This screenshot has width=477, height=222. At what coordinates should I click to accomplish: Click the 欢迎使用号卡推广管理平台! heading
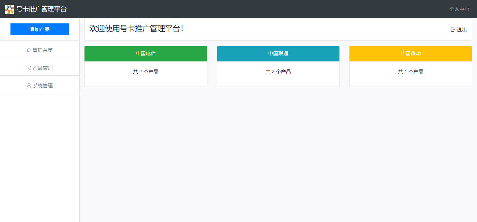click(x=136, y=29)
